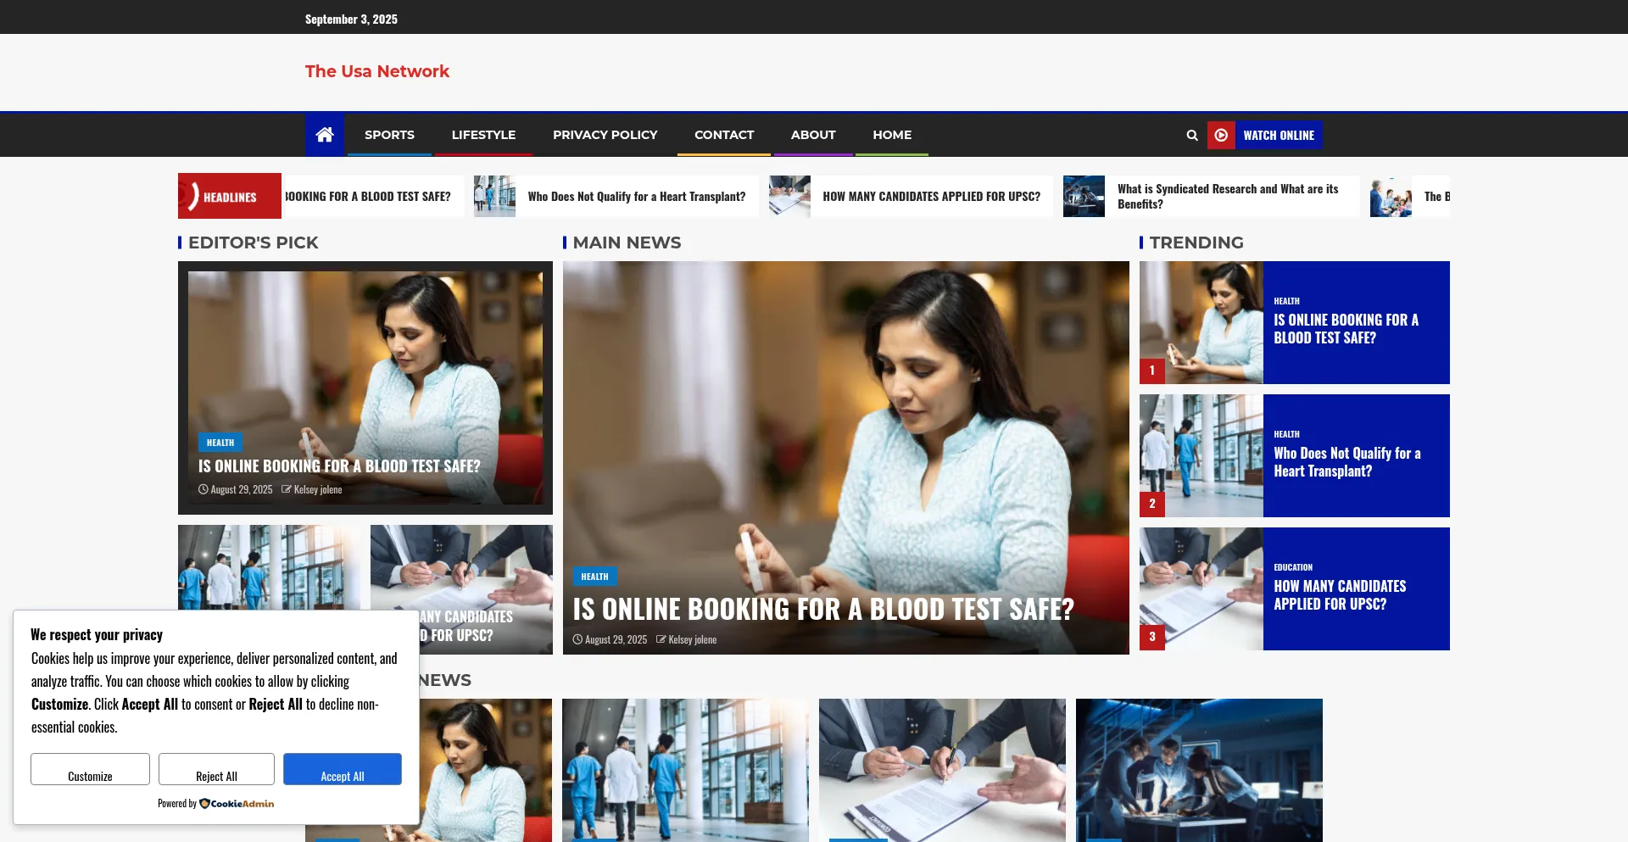Click Customize in cookie banner
This screenshot has width=1628, height=842.
tap(90, 769)
